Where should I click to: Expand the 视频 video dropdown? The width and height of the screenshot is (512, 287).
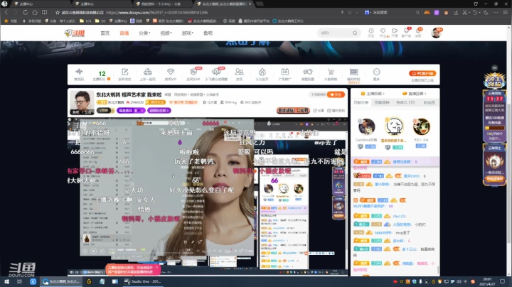[166, 33]
